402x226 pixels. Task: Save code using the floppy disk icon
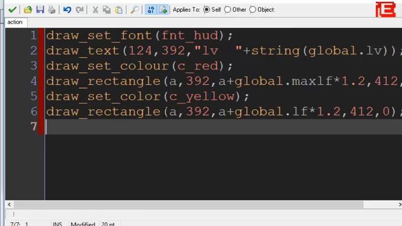40,10
